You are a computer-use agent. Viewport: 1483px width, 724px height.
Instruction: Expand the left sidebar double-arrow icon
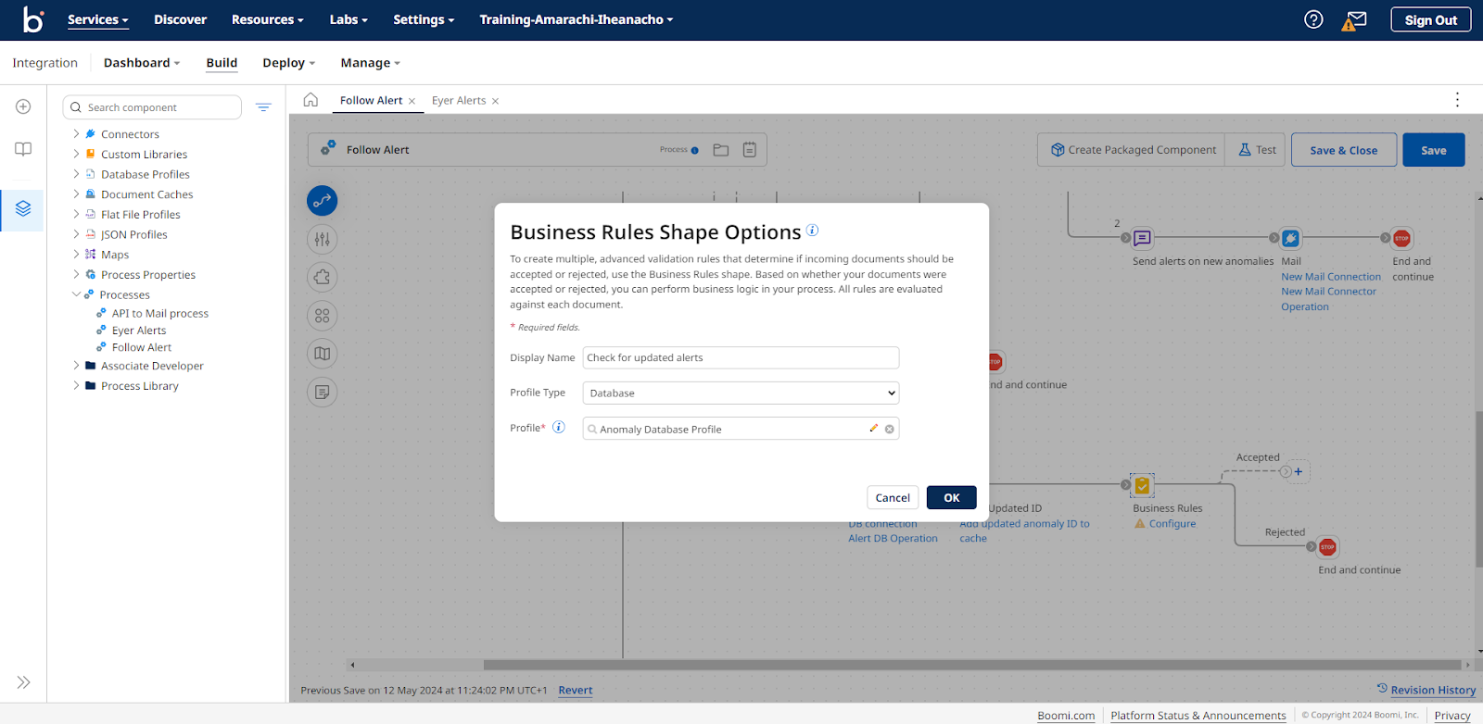23,682
